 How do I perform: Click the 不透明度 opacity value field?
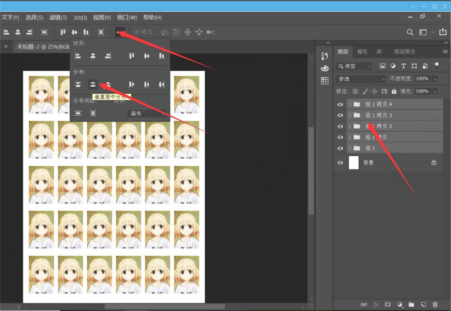[x=422, y=79]
